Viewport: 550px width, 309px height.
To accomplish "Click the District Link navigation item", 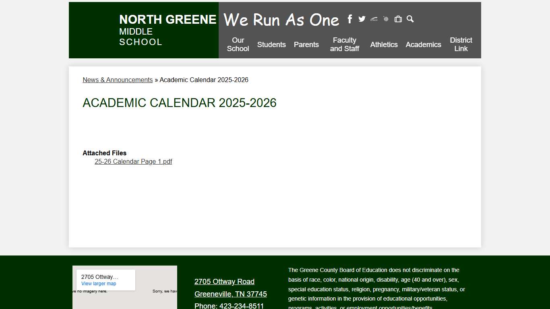I will click(x=461, y=45).
